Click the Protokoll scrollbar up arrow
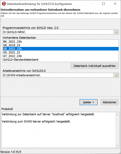Screen dimensions: 121x154 pos(117,115)
